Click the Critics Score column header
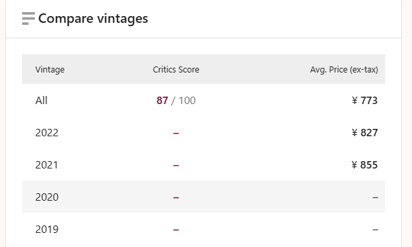412x247 pixels. [176, 70]
